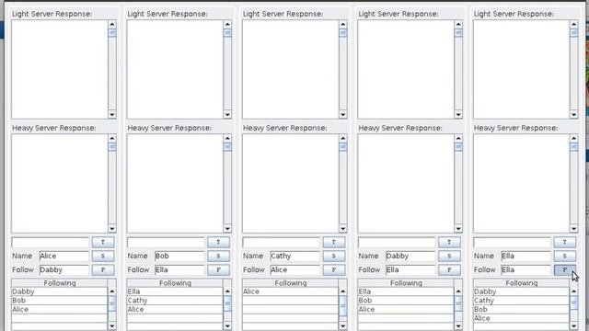Click the empty text field left of Alice's T button
Viewport: 589px width, 331px height.
pyautogui.click(x=51, y=242)
